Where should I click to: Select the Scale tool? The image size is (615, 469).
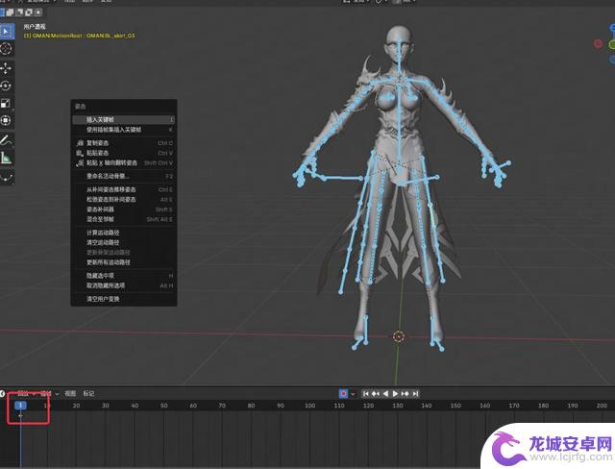point(6,103)
